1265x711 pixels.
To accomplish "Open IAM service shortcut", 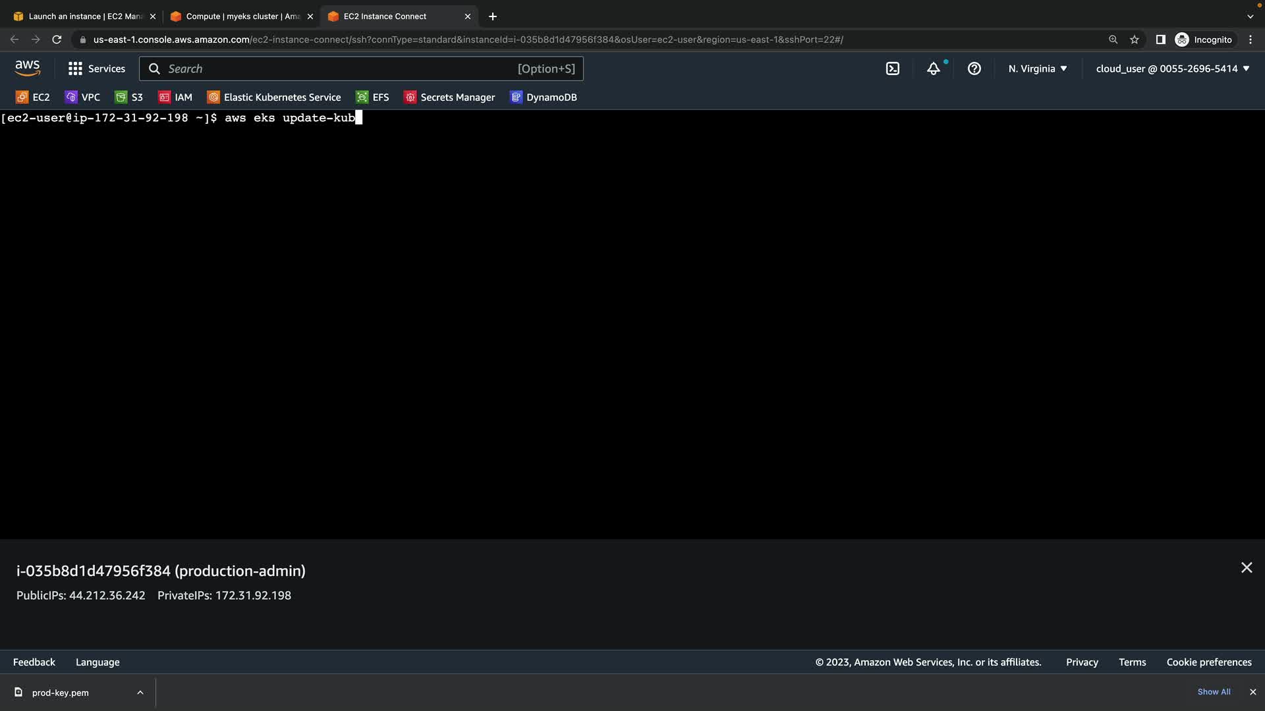I will (175, 97).
